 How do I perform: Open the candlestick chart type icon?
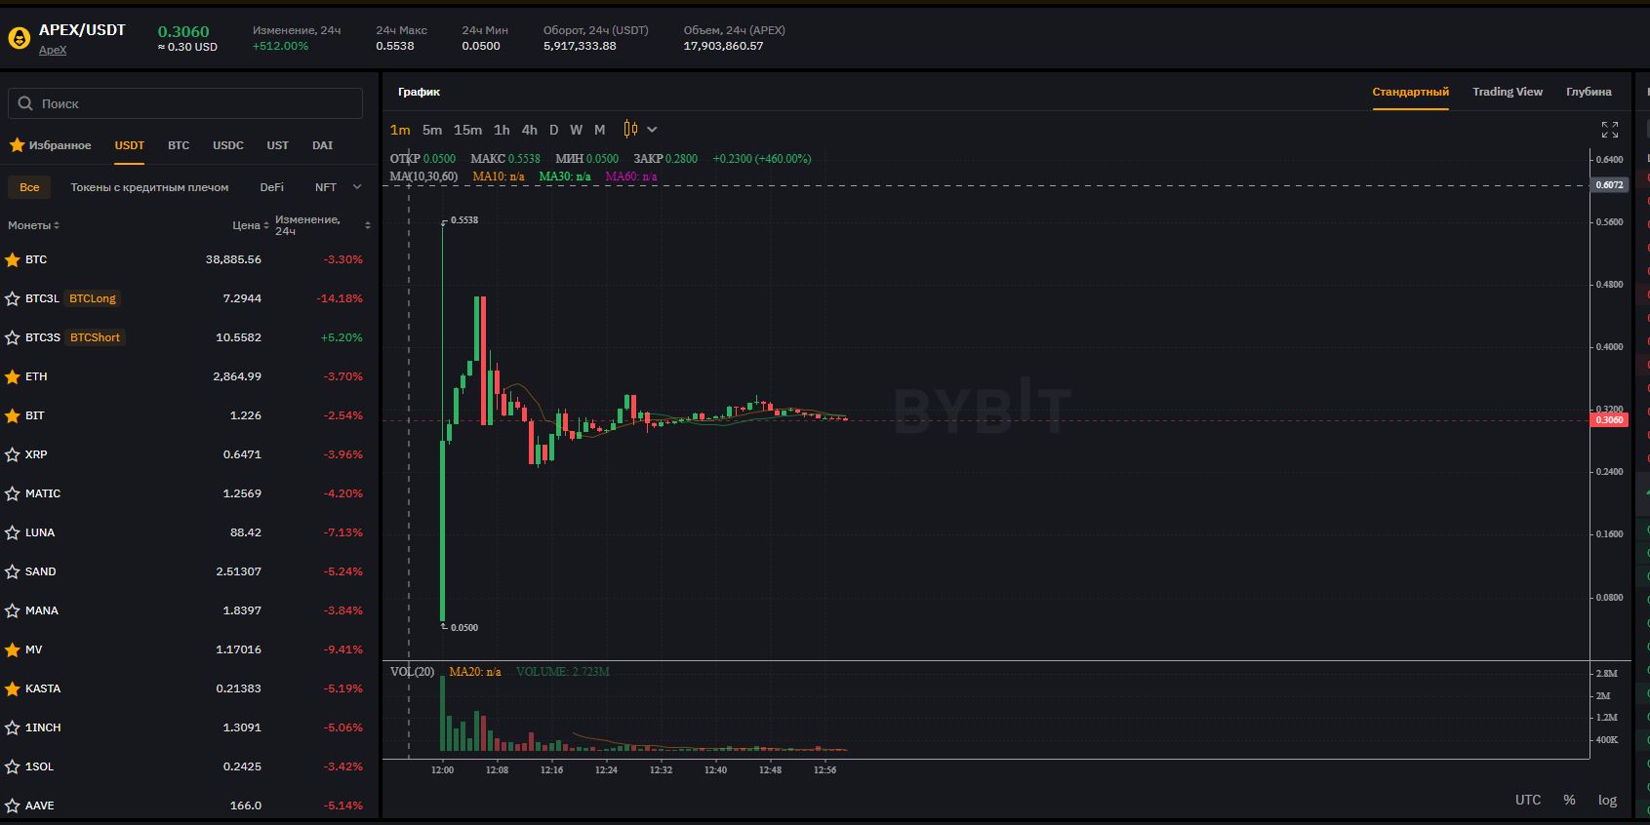click(630, 130)
